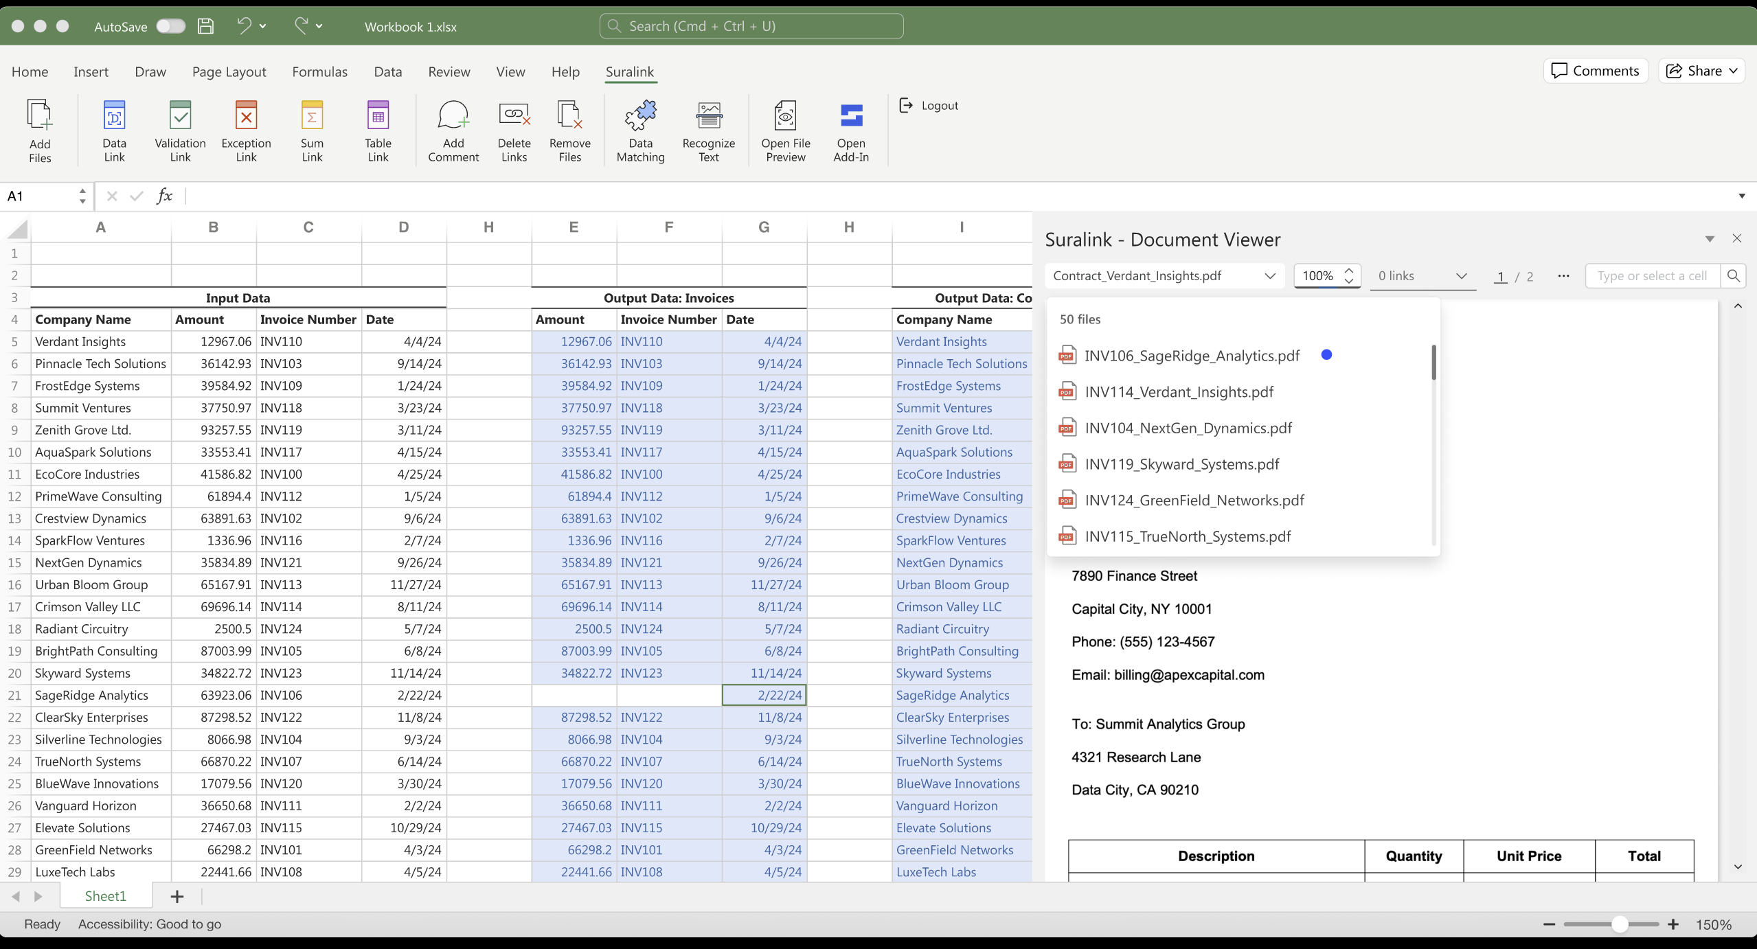Image resolution: width=1757 pixels, height=949 pixels.
Task: Toggle the AutoSave switch
Action: [170, 26]
